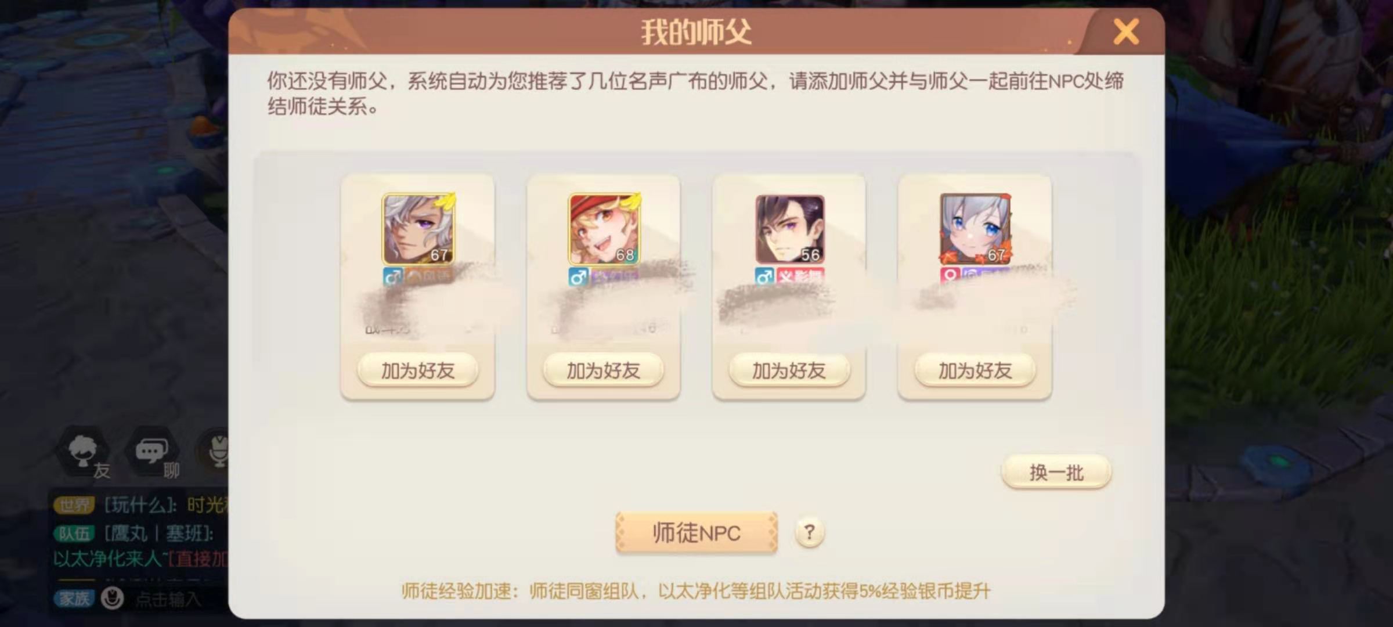Switch to the 世界 chat channel tag
1393x627 pixels.
coord(74,505)
